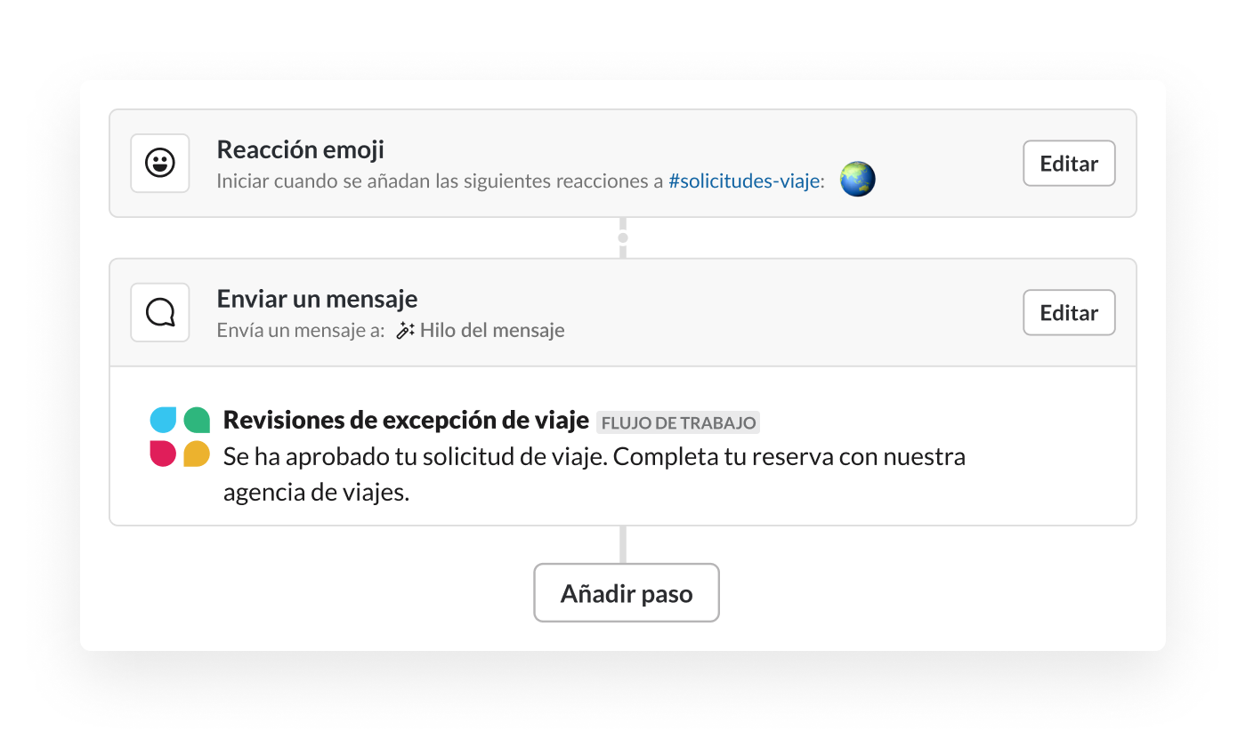Click the emoji reaction smiley icon
This screenshot has height=731, width=1246.
point(160,163)
